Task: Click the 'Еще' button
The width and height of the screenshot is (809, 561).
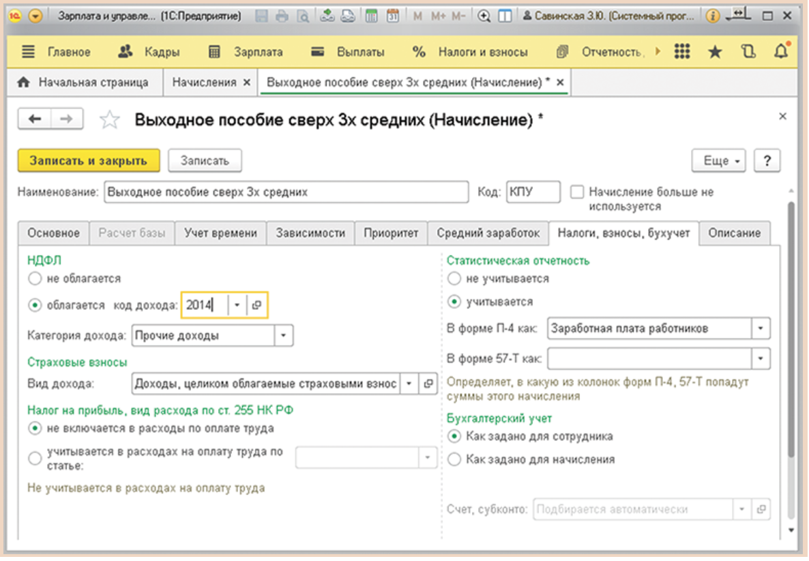Action: (x=719, y=161)
